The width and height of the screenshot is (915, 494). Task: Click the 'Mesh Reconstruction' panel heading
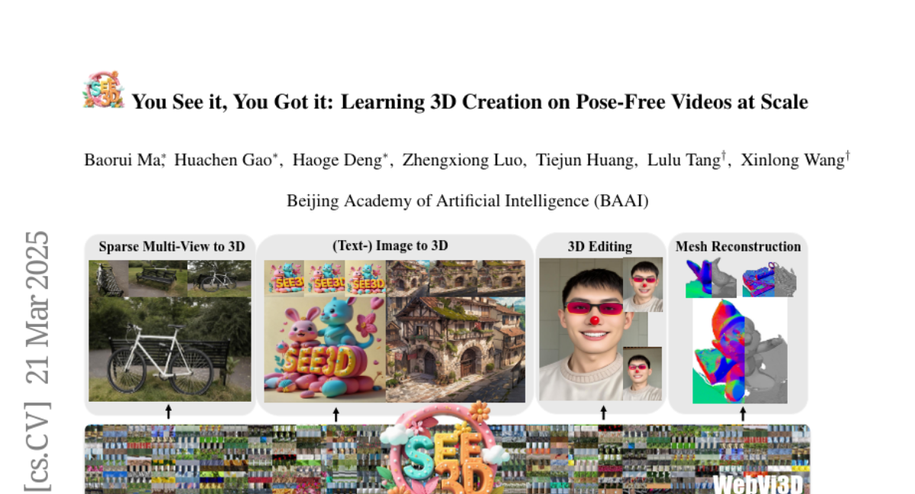[x=737, y=246]
